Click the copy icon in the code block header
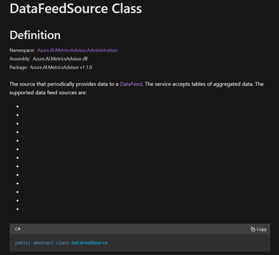Image resolution: width=279 pixels, height=255 pixels. coord(253,229)
